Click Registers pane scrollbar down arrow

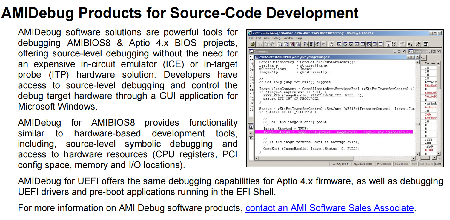[x=438, y=154]
